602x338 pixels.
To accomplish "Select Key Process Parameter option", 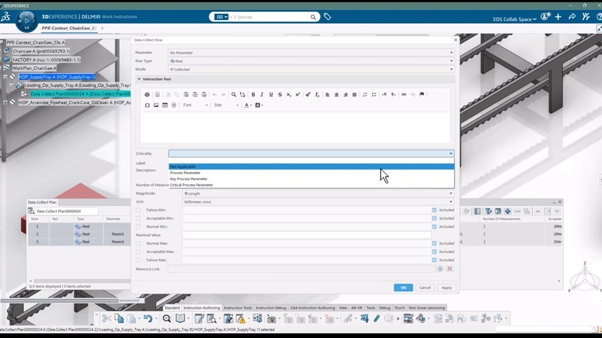I will [189, 179].
